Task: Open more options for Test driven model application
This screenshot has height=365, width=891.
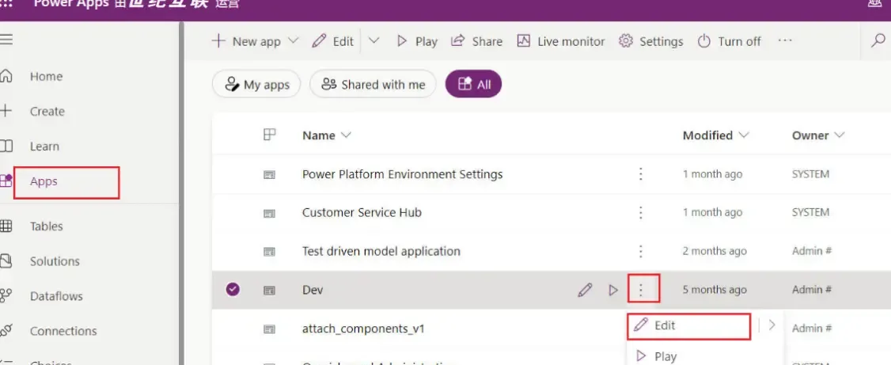Action: click(640, 251)
